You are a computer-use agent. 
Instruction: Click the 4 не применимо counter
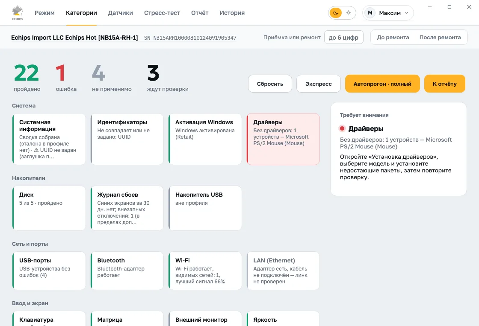tap(112, 78)
